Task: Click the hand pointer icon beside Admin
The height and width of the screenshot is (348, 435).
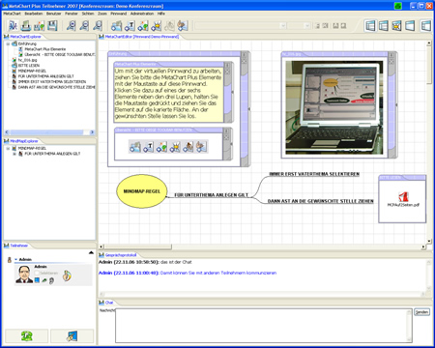Action: (67, 275)
